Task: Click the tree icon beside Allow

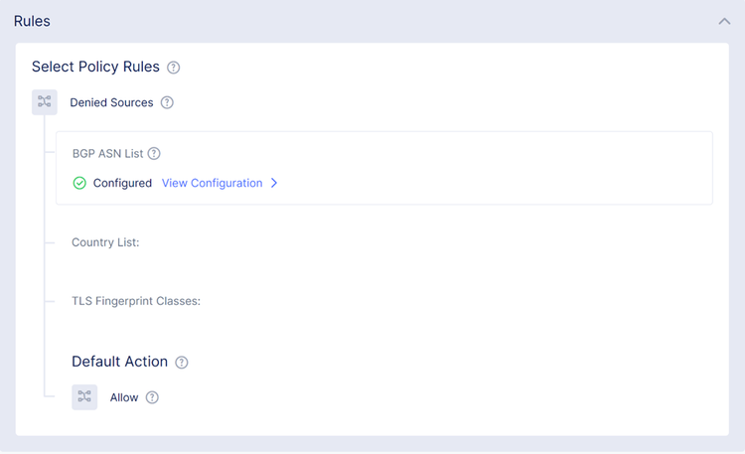Action: click(x=84, y=397)
